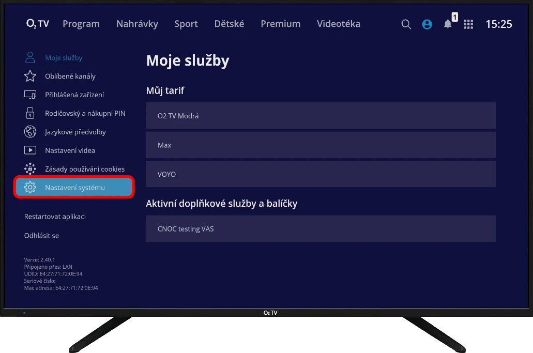The width and height of the screenshot is (533, 353).
Task: Click the cookies icon in sidebar
Action: tap(30, 169)
